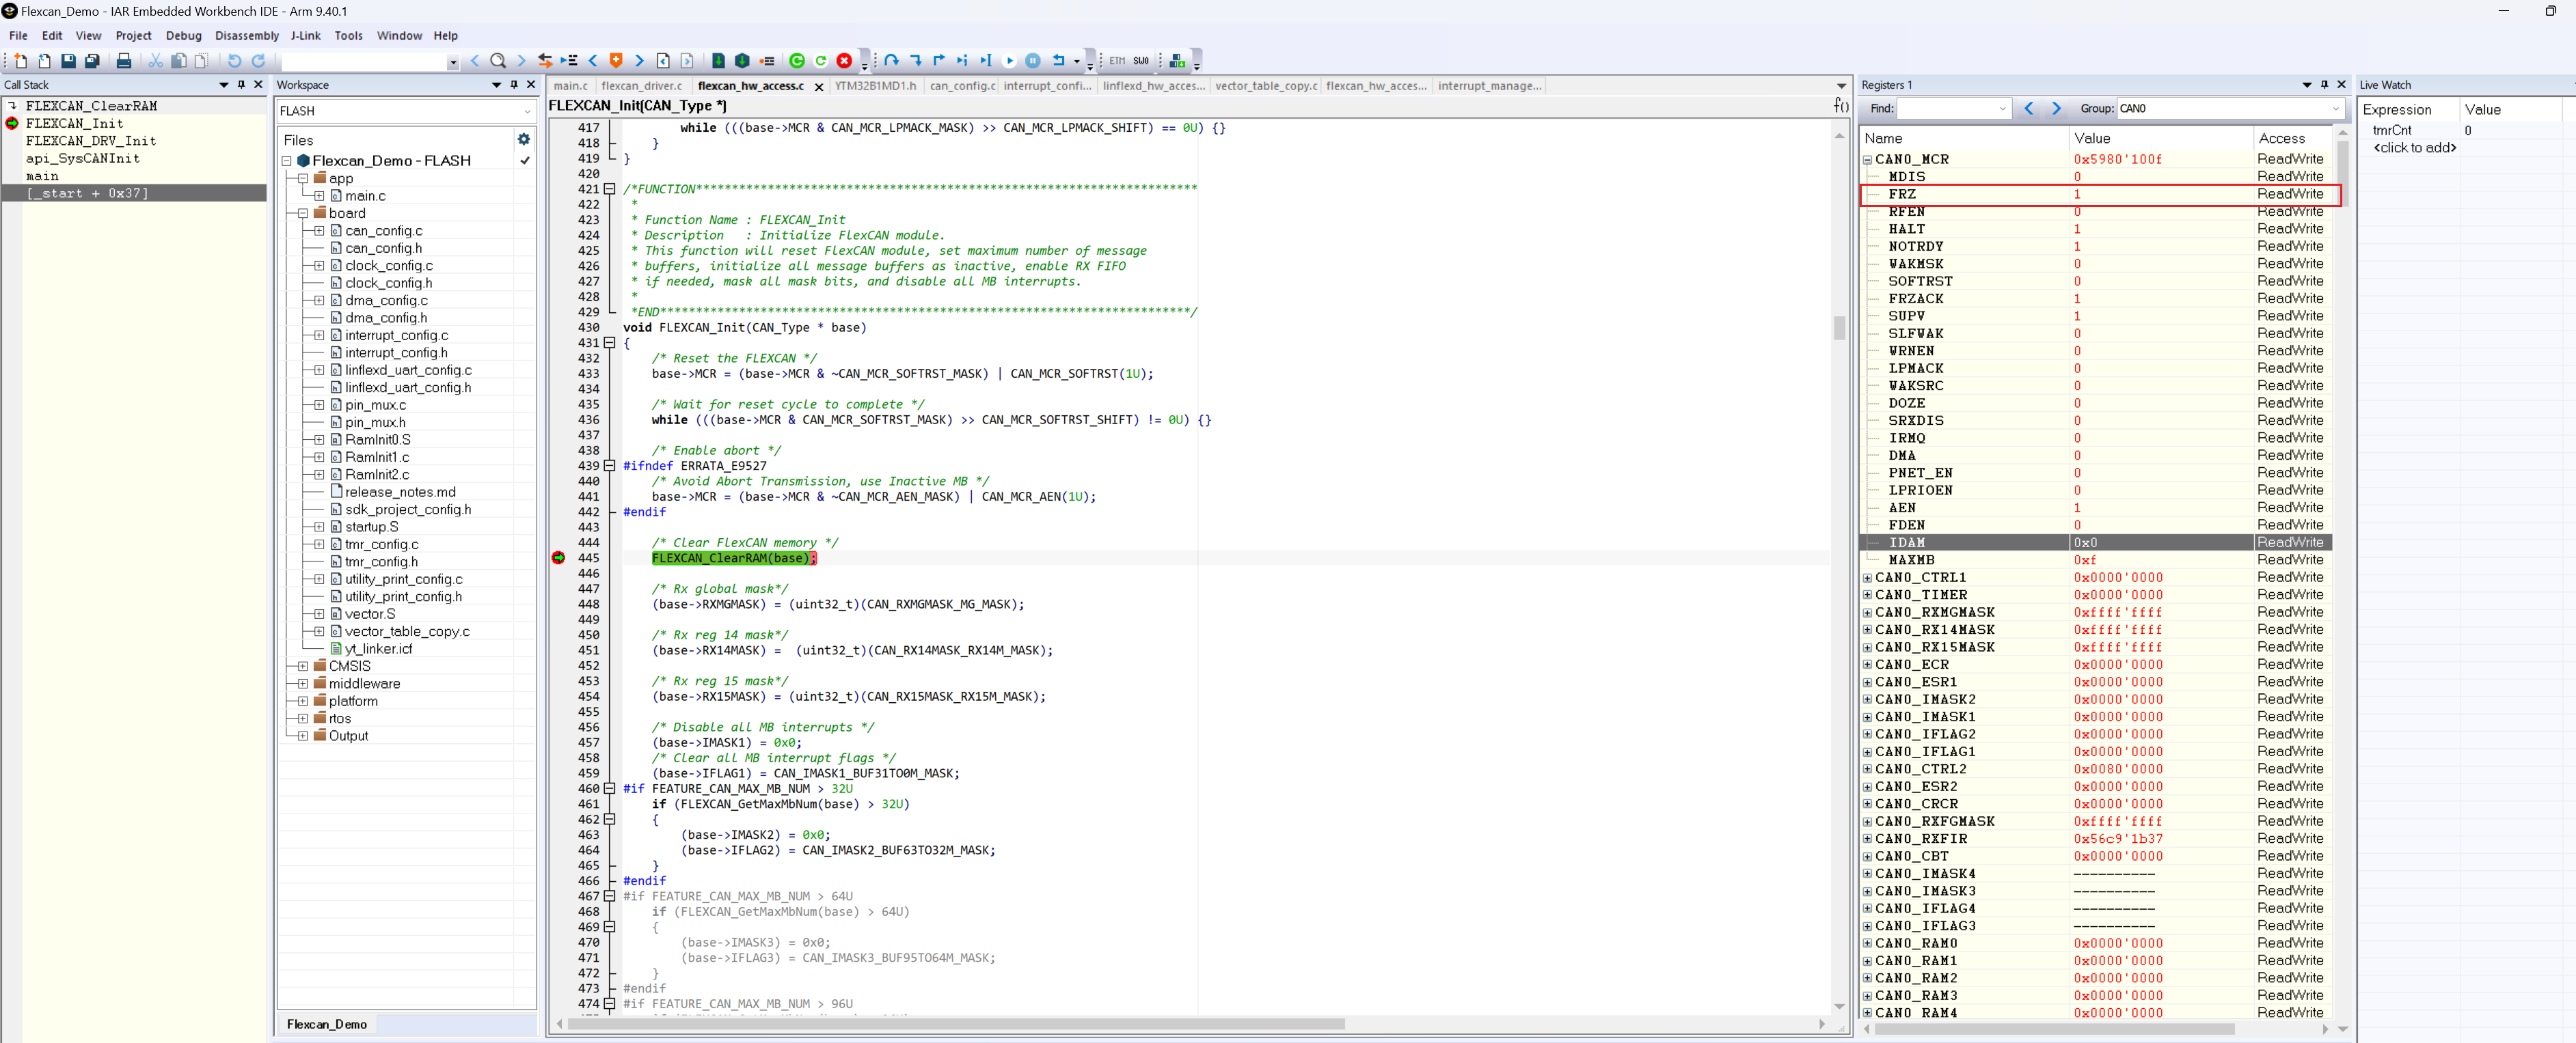Image resolution: width=2576 pixels, height=1043 pixels.
Task: Click the Step Over debug icon
Action: coord(891,61)
